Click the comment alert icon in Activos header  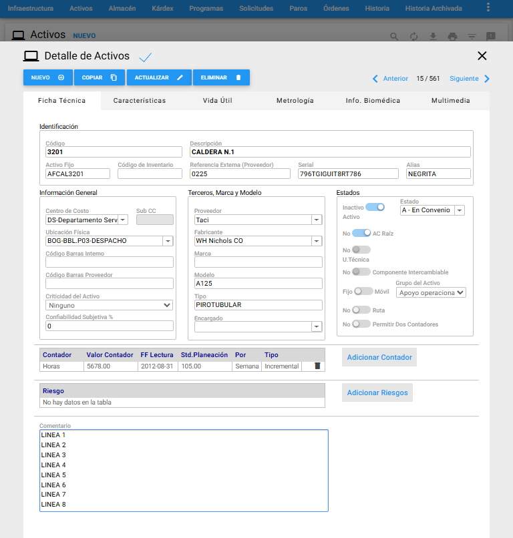point(491,36)
